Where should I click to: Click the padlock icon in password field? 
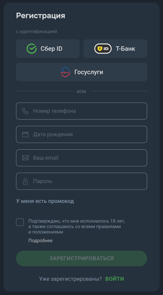(25, 181)
